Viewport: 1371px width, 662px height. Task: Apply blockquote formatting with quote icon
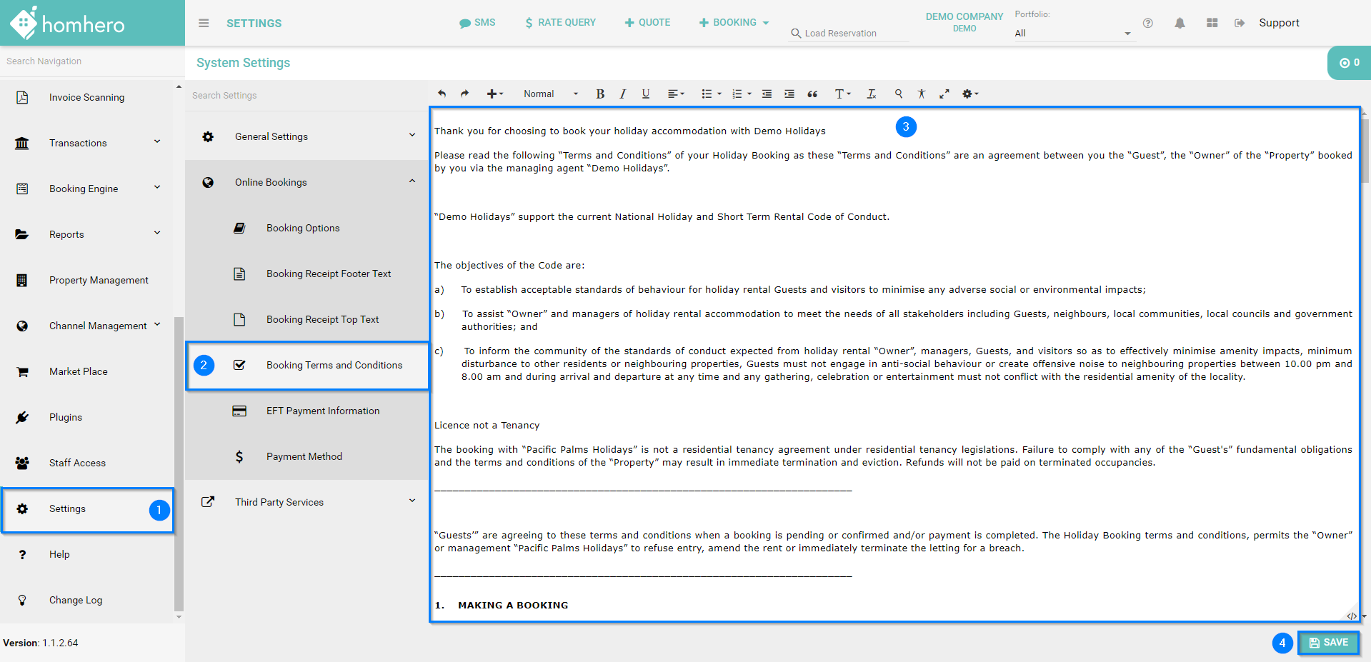812,94
